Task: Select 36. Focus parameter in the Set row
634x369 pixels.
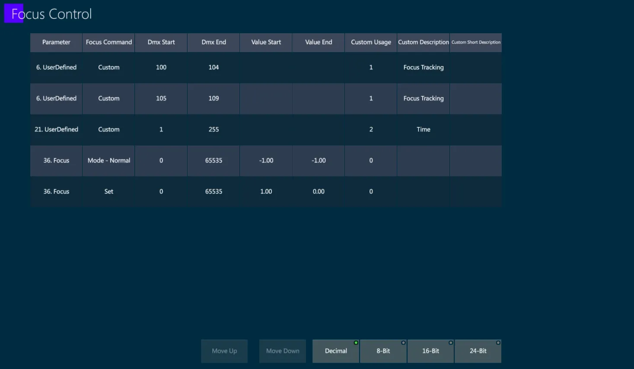Action: tap(56, 192)
